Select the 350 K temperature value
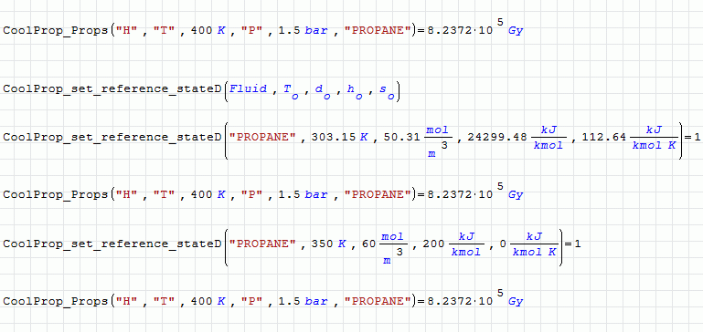This screenshot has height=332, width=703. coord(329,244)
